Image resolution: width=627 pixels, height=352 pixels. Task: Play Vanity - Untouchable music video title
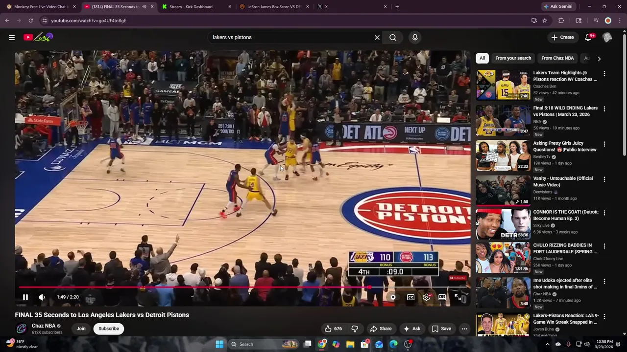(563, 181)
